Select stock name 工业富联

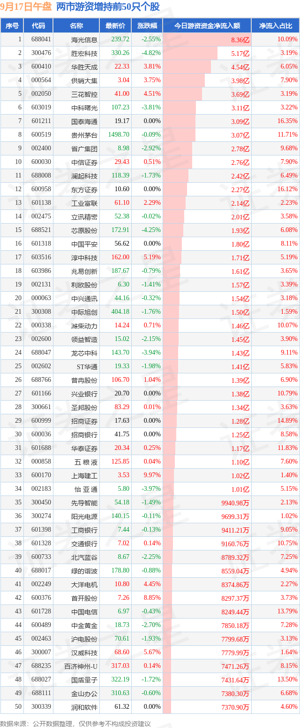[x=84, y=203]
